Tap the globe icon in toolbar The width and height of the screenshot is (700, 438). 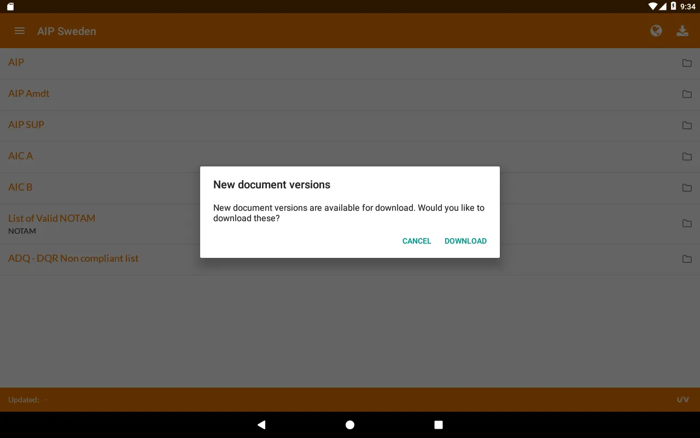(656, 31)
